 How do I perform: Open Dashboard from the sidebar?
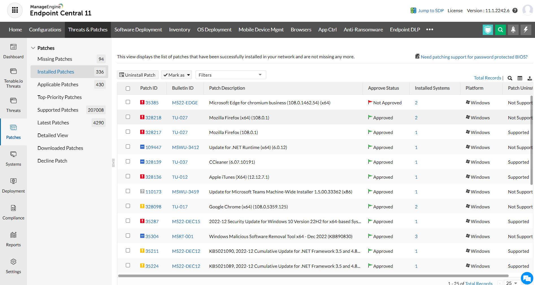click(13, 51)
